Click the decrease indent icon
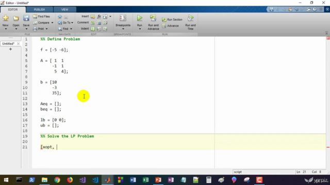 pyautogui.click(x=105, y=29)
